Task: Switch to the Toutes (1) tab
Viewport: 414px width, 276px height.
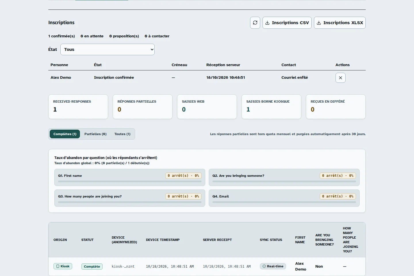Action: [122, 134]
